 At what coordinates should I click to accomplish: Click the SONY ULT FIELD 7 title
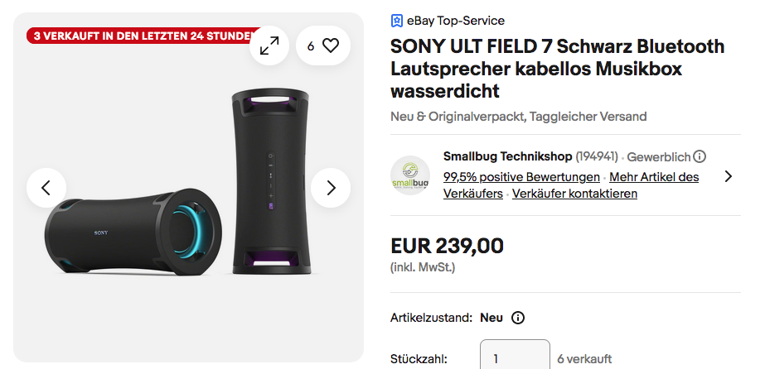pos(557,68)
